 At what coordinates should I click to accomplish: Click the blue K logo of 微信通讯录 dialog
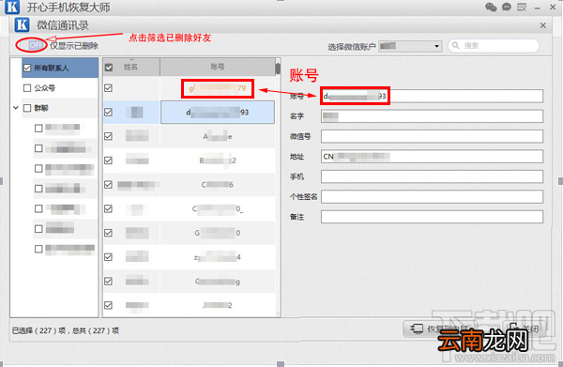pyautogui.click(x=22, y=24)
